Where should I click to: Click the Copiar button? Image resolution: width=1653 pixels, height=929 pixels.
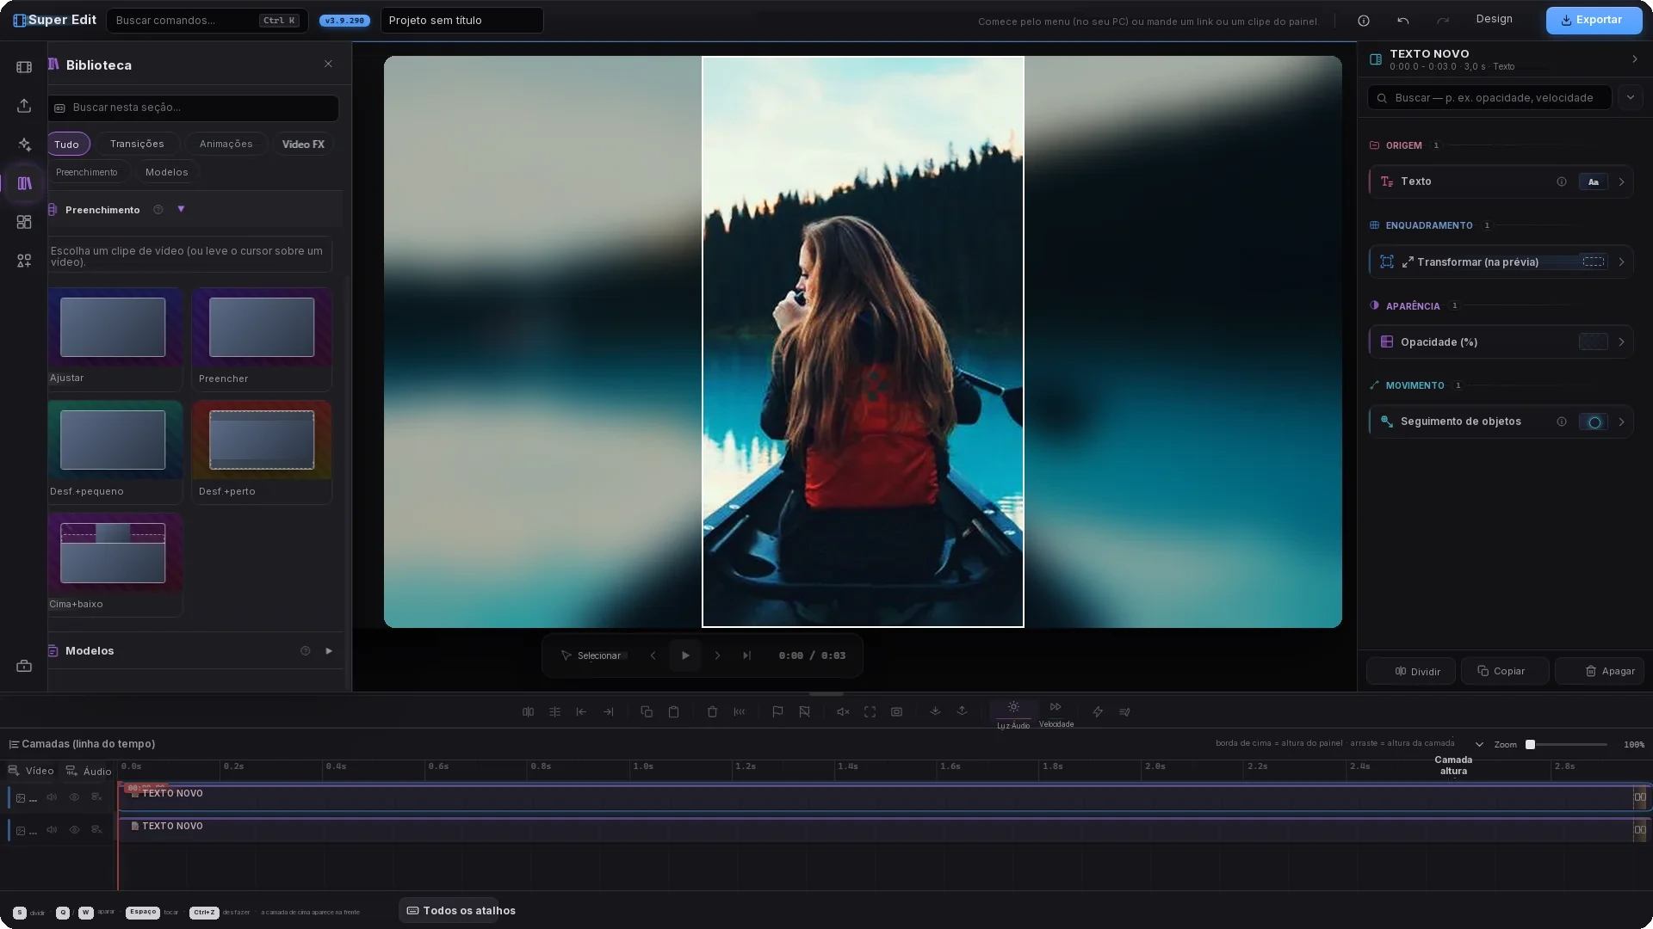[1505, 672]
